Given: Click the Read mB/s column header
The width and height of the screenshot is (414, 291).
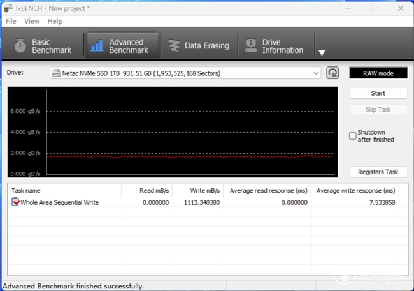Looking at the screenshot, I should pos(146,190).
